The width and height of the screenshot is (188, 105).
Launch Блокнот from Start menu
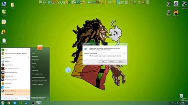click(16, 61)
